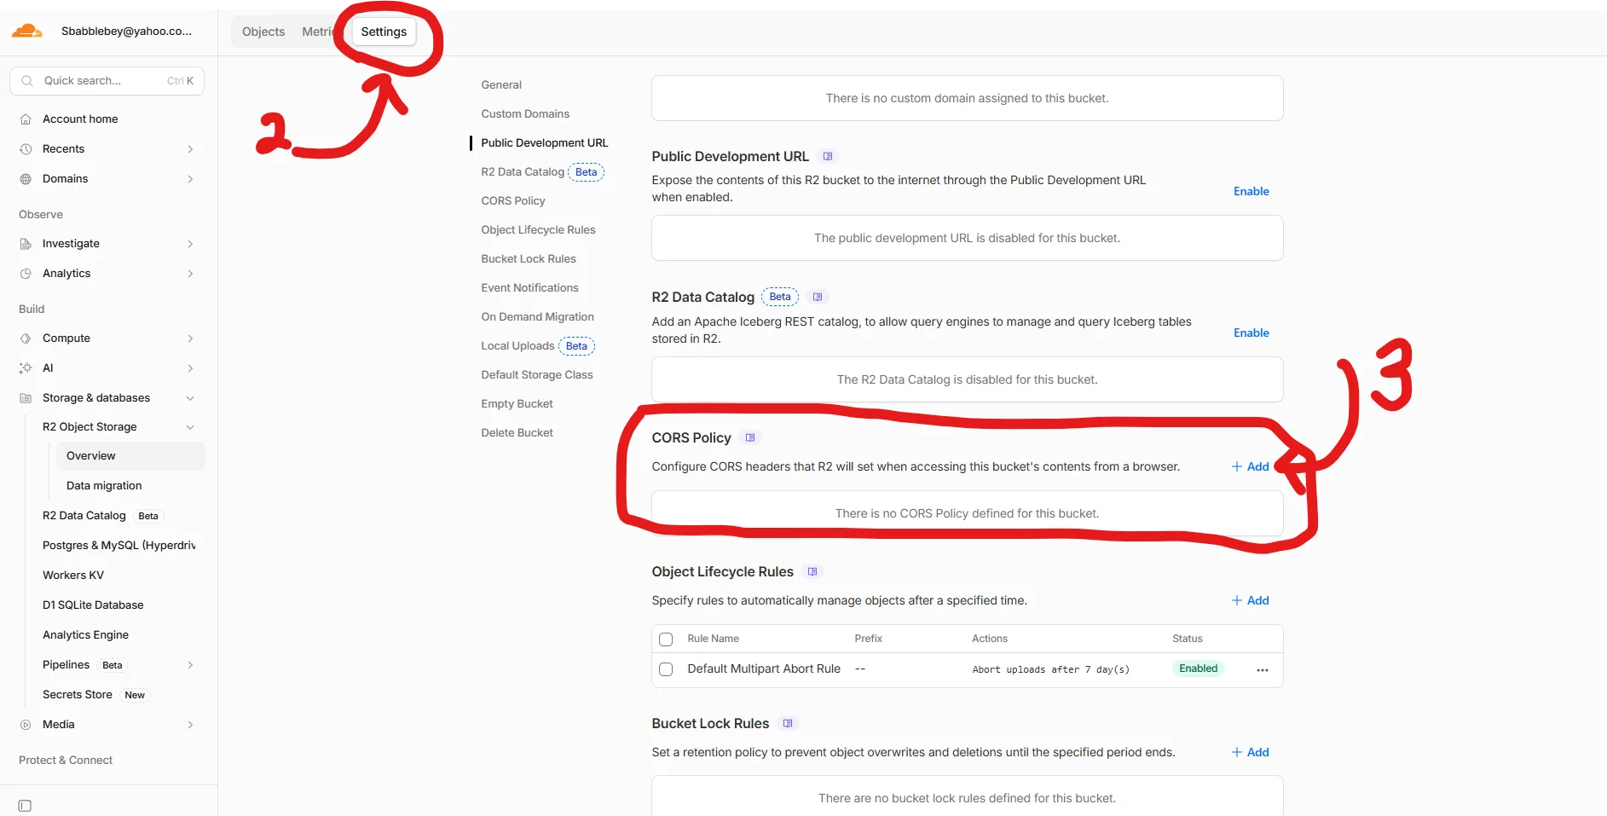The image size is (1607, 816).
Task: Jump to General settings section
Action: [x=501, y=85]
